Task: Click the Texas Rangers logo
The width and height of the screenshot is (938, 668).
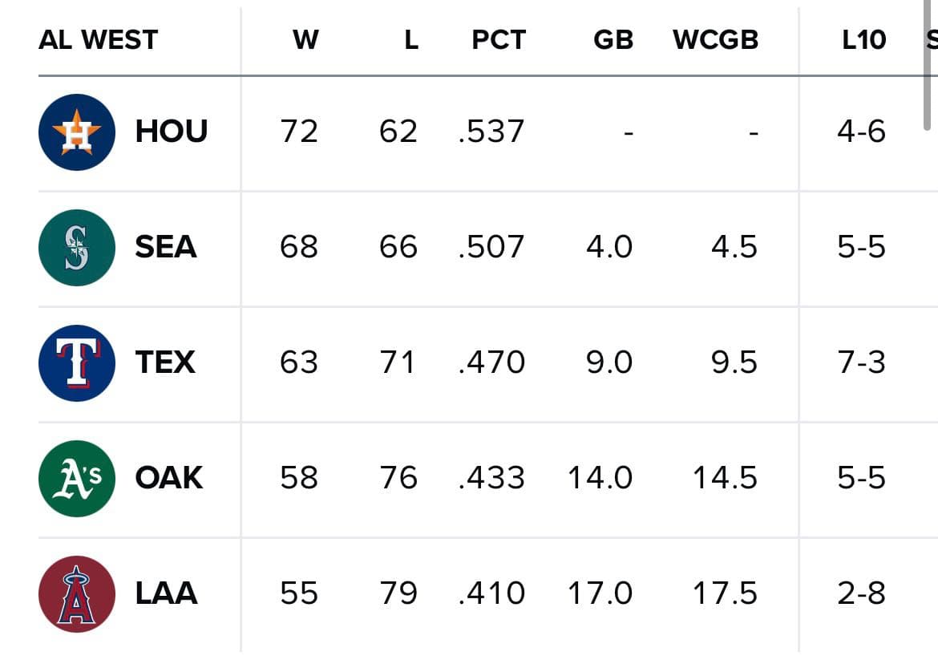Action: 76,363
